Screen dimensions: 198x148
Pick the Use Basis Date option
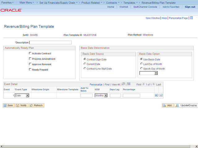141,59
